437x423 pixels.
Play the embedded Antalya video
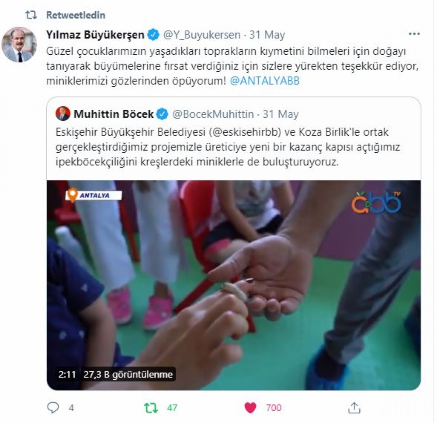[233, 285]
